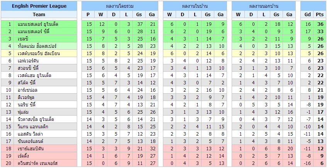Click the นิวคาสเซิล ยูไนเต็ด team name

click(x=36, y=119)
